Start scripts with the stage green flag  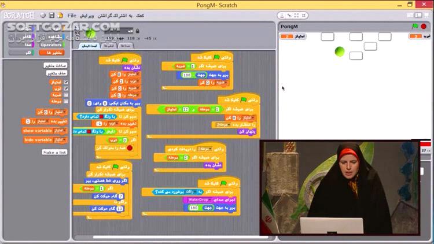coord(415,26)
